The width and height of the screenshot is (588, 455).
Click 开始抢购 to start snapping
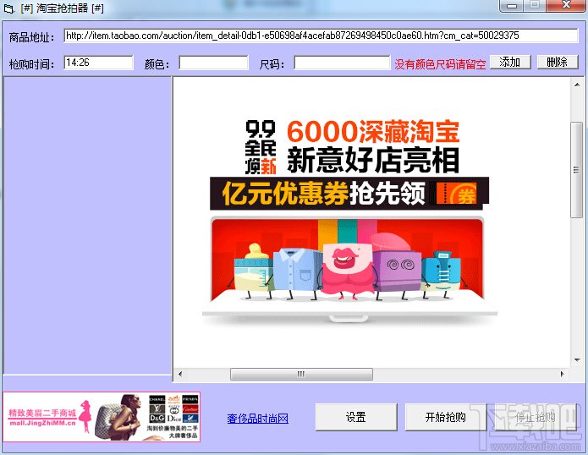446,417
